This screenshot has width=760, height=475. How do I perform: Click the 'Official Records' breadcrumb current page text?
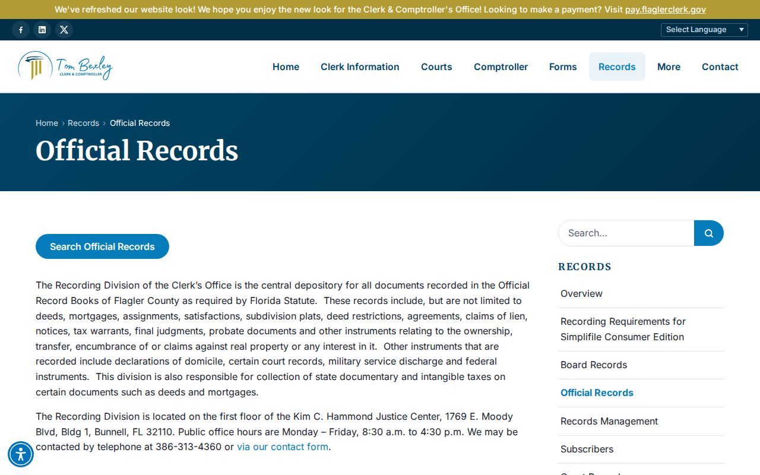140,123
